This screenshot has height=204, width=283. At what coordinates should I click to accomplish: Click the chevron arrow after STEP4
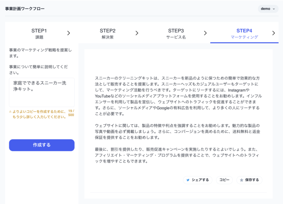pyautogui.click(x=273, y=33)
